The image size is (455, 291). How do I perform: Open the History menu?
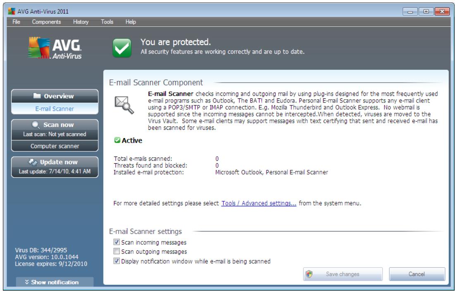tap(81, 22)
